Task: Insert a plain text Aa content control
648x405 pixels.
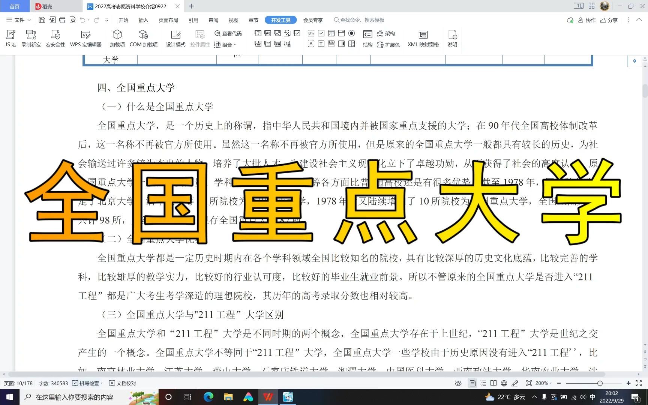Action: coord(268,33)
